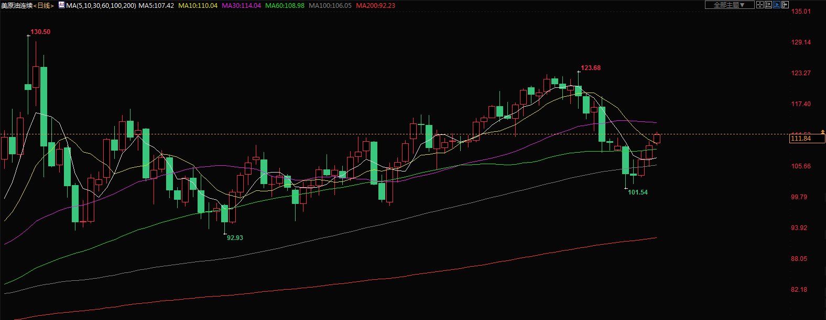Image resolution: width=826 pixels, height=320 pixels.
Task: Click the panel-with-right-arrow icon at top right
Action: [785, 5]
